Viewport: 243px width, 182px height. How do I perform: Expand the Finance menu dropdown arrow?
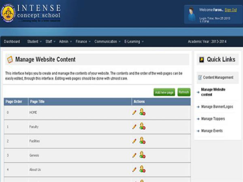click(x=90, y=42)
